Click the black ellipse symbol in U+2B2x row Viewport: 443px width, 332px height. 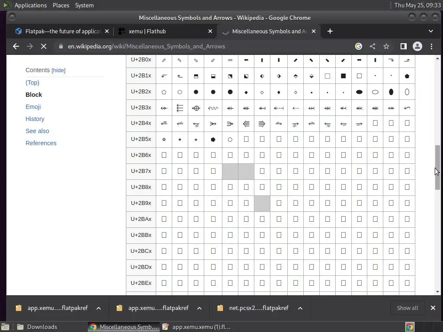pos(359,92)
